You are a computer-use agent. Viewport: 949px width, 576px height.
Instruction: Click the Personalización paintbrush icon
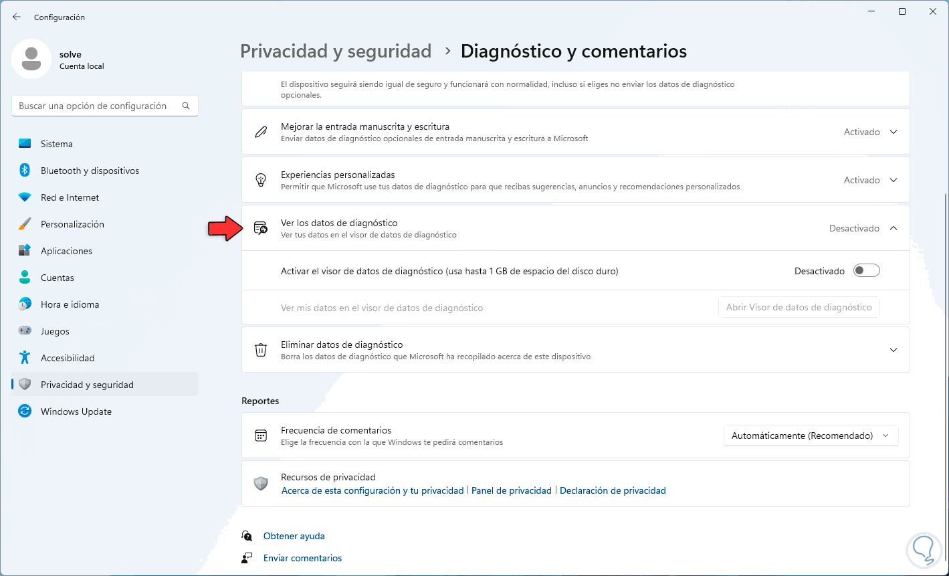pyautogui.click(x=25, y=224)
